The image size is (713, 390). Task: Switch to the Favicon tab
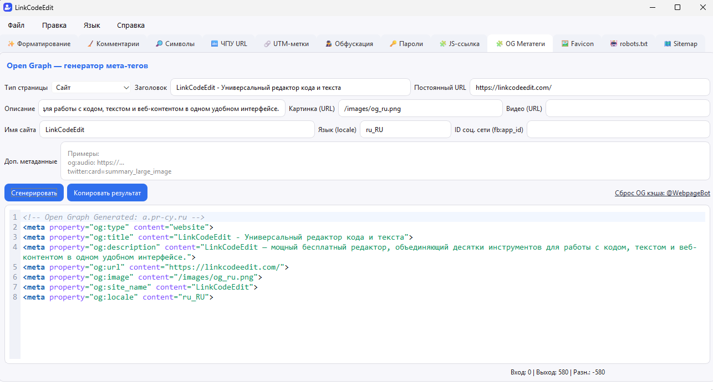pos(578,44)
